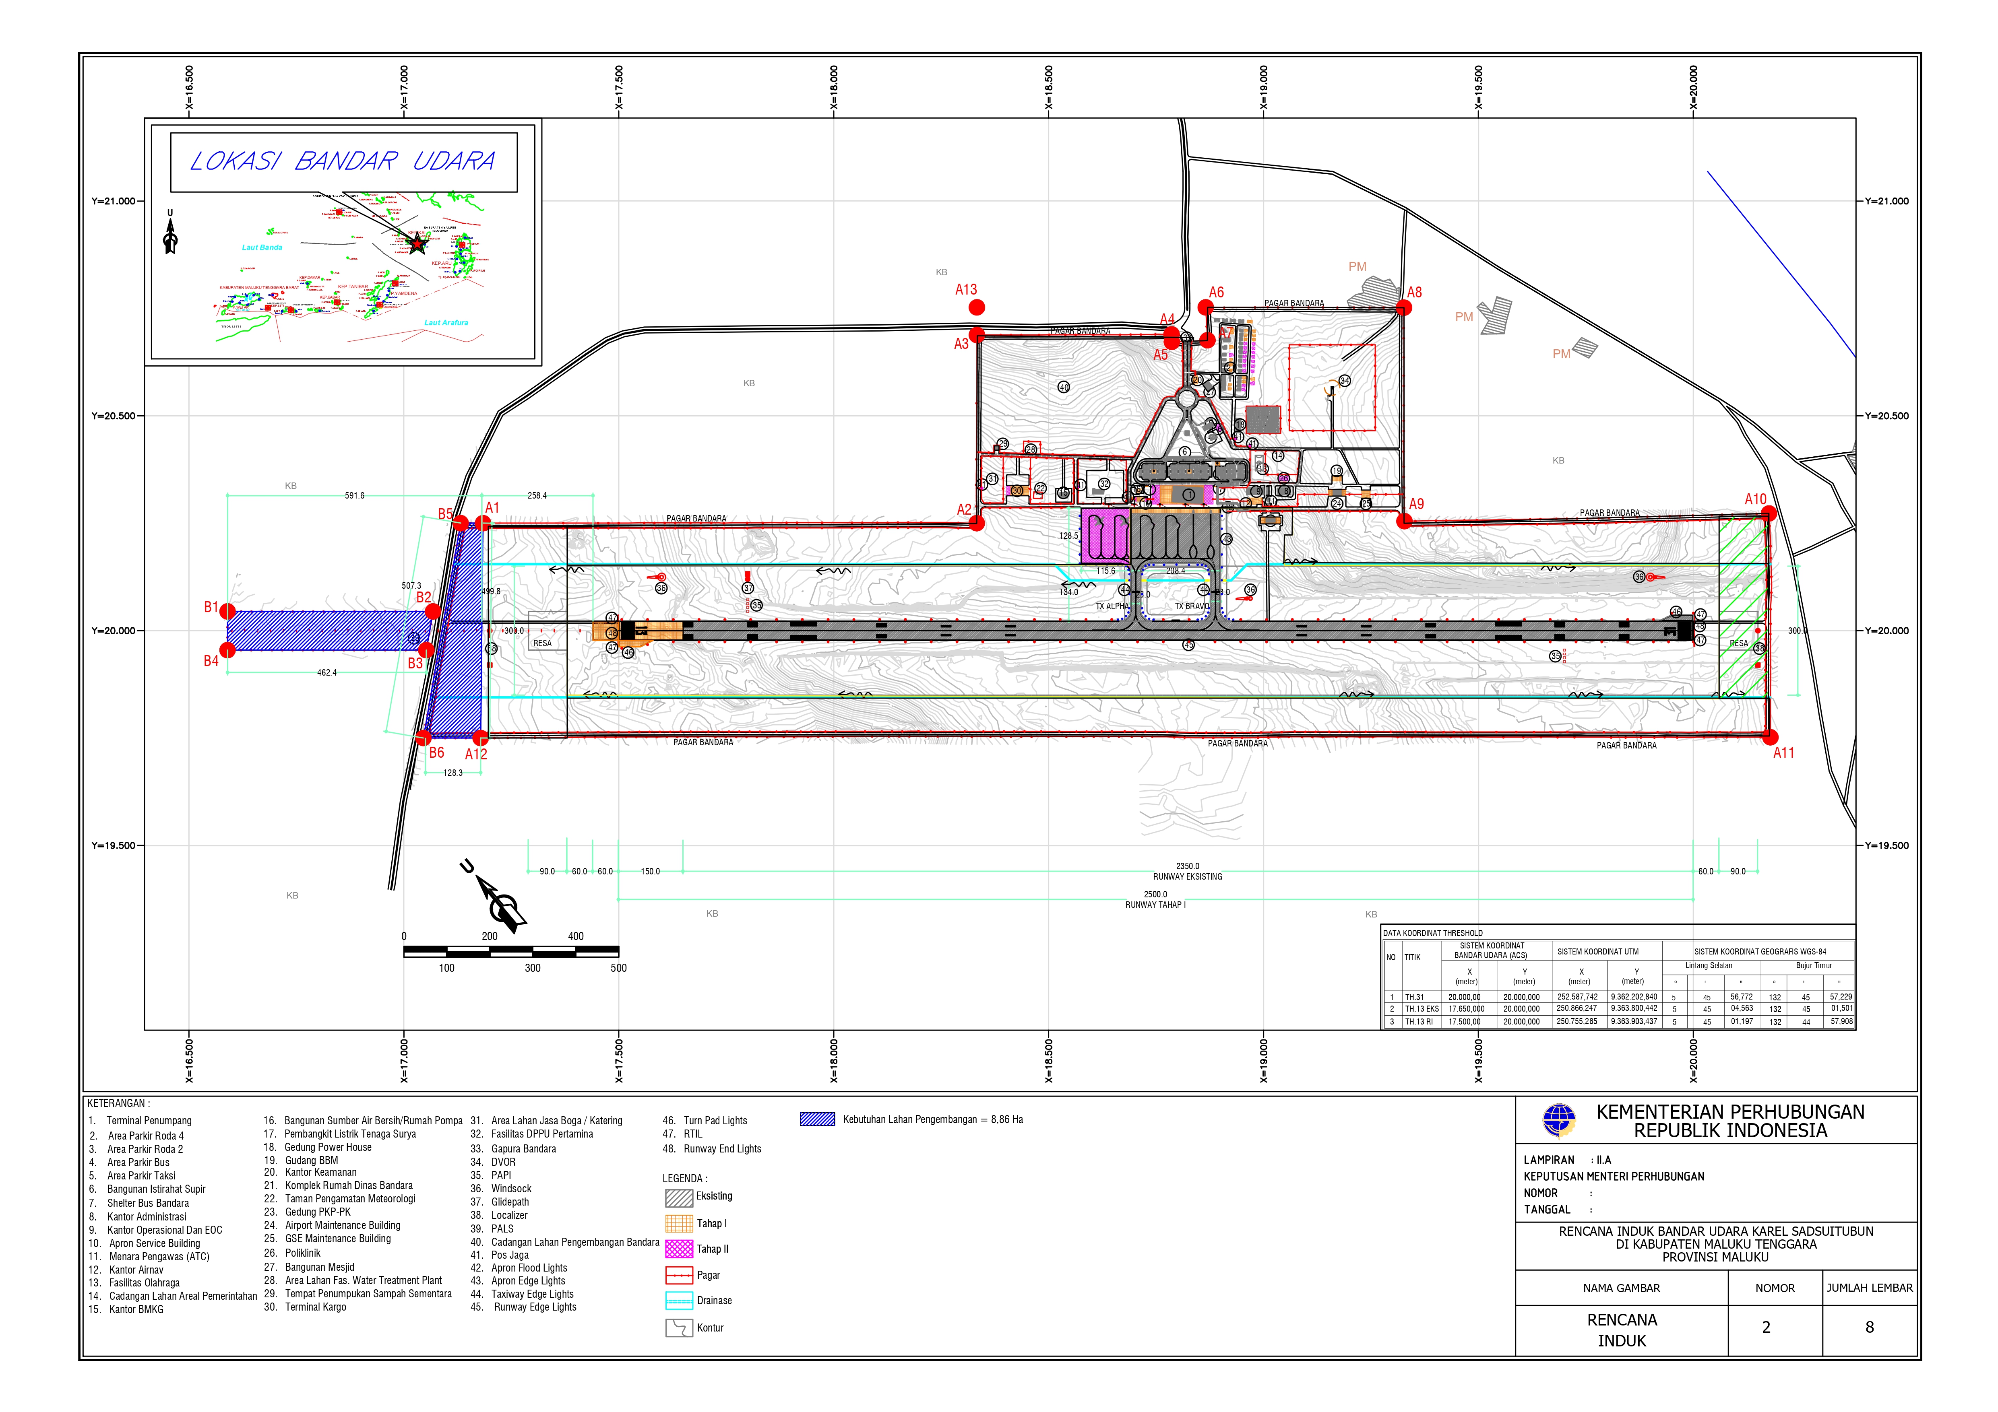
Task: Click the red point marker A12
Action: click(x=480, y=738)
